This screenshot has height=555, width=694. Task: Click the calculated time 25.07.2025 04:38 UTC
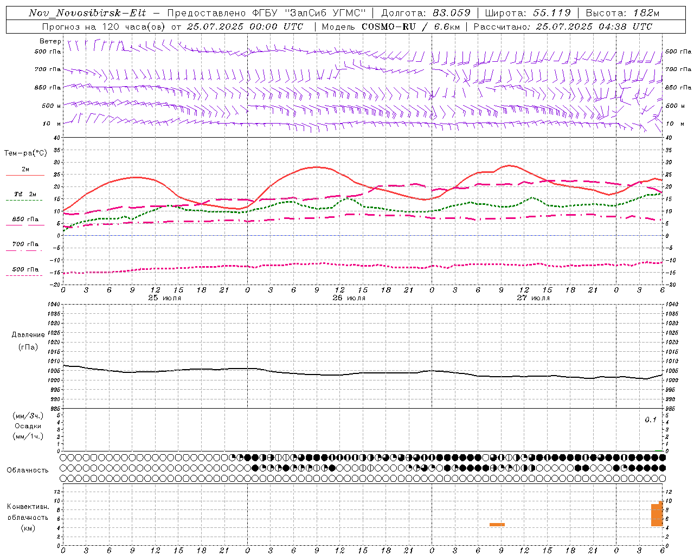click(594, 27)
